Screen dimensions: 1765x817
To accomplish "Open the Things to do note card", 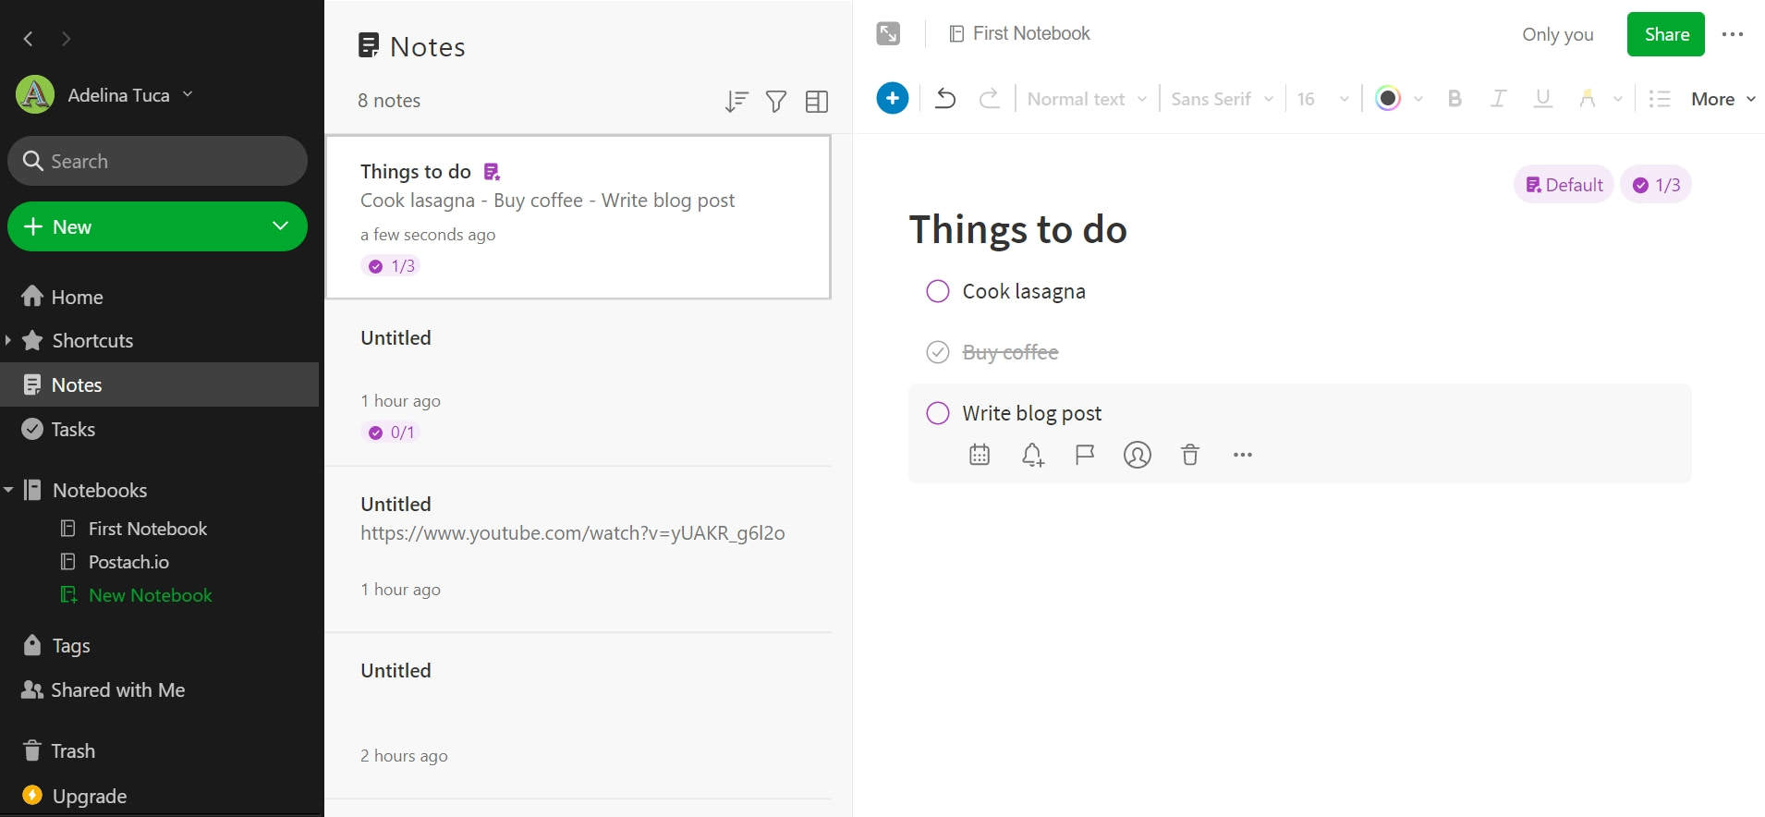I will 578,217.
